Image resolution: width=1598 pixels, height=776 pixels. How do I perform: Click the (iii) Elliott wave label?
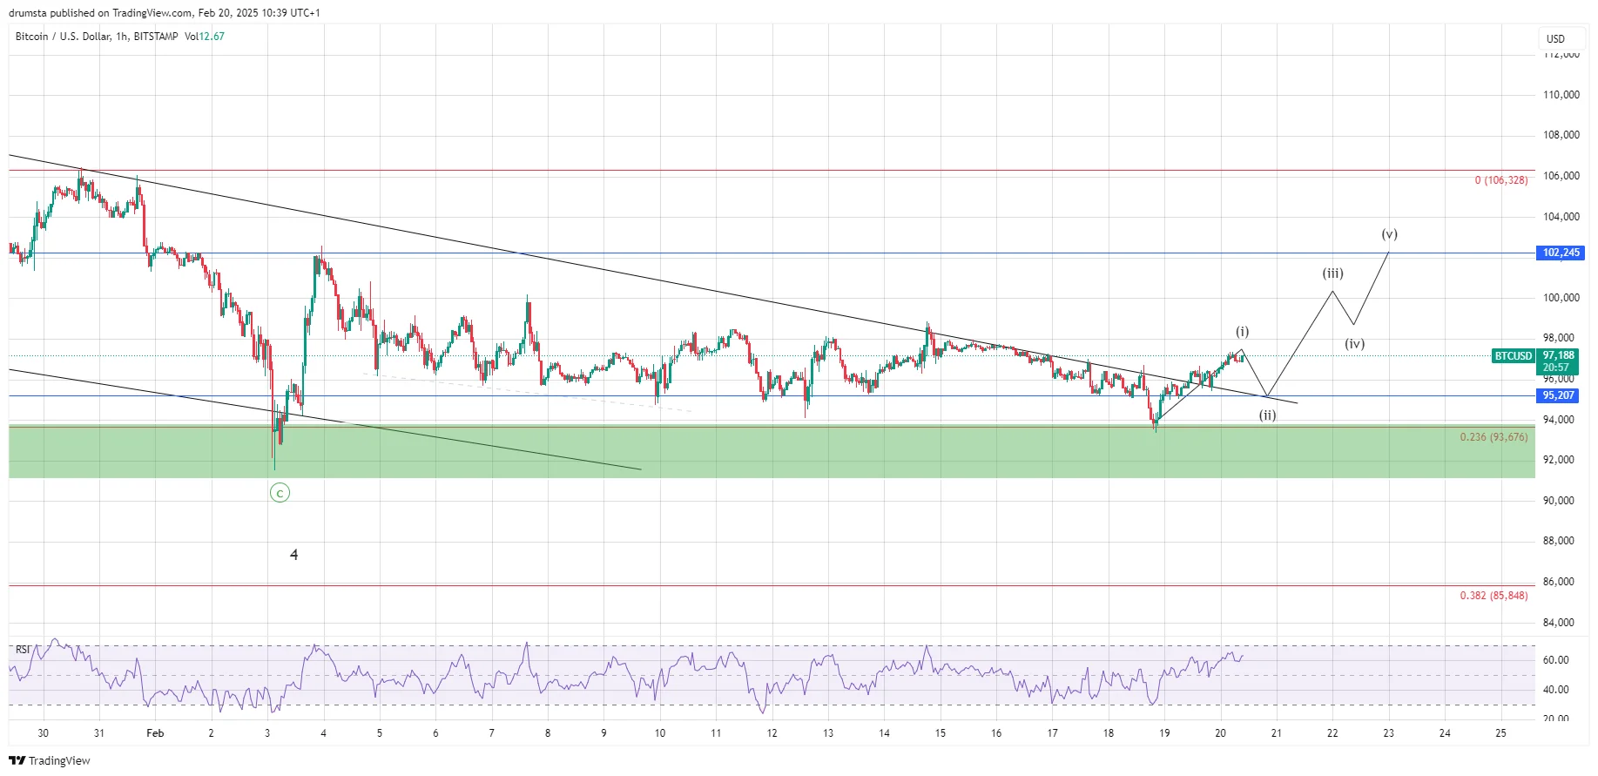pyautogui.click(x=1332, y=273)
